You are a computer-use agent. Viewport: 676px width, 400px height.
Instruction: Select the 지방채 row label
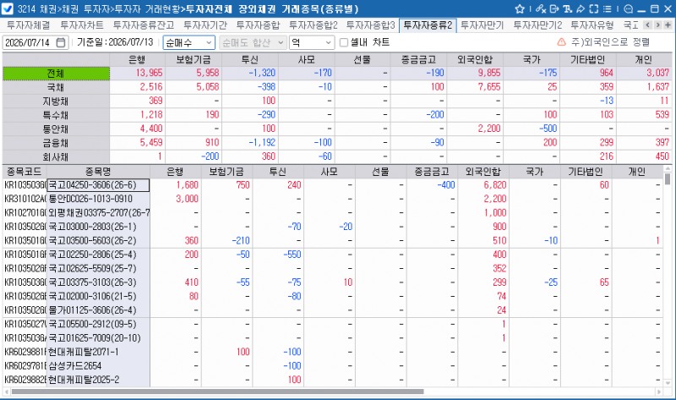[56, 101]
